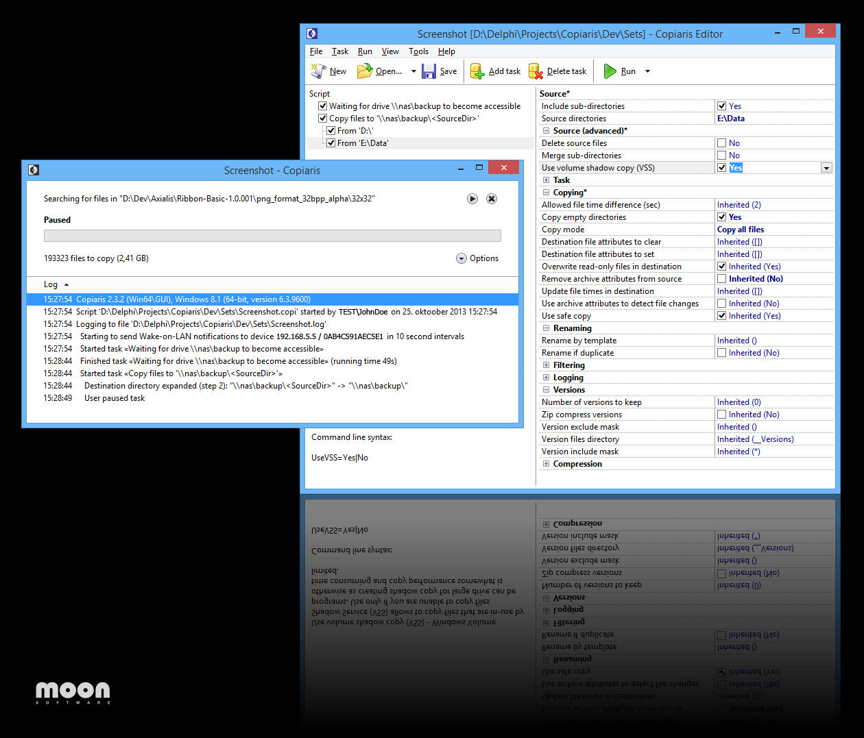864x738 pixels.
Task: Cancel the copy with the stop X icon
Action: click(492, 199)
